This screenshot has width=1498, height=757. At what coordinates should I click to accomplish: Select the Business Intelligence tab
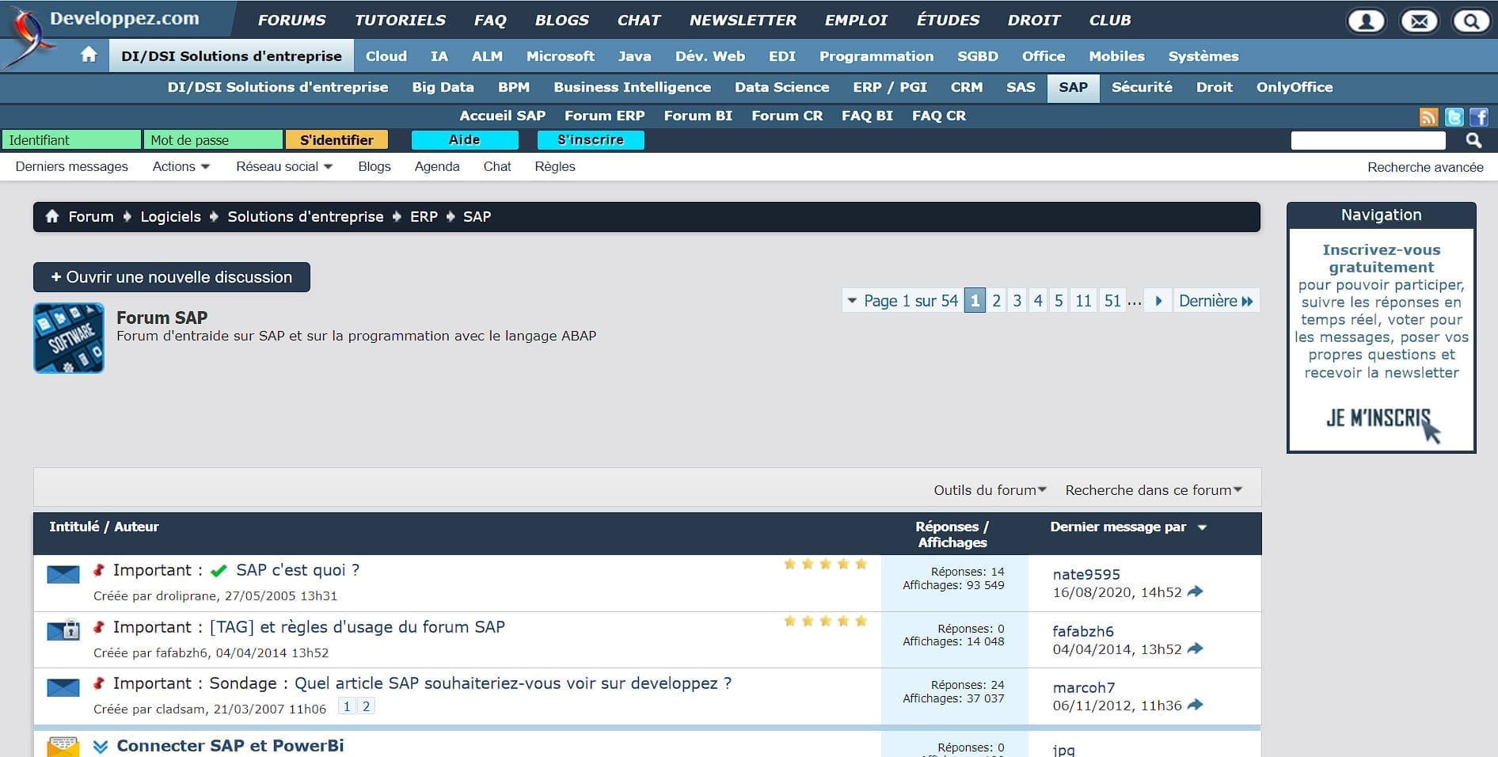click(632, 87)
